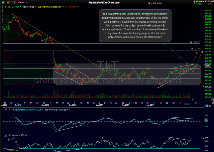The width and height of the screenshot is (214, 152).
Task: Click the move handle beside TLT 2 Hour
Action: (x=6, y=7)
